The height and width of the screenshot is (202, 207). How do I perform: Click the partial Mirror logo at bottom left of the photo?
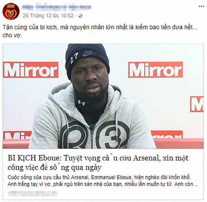tap(17, 135)
